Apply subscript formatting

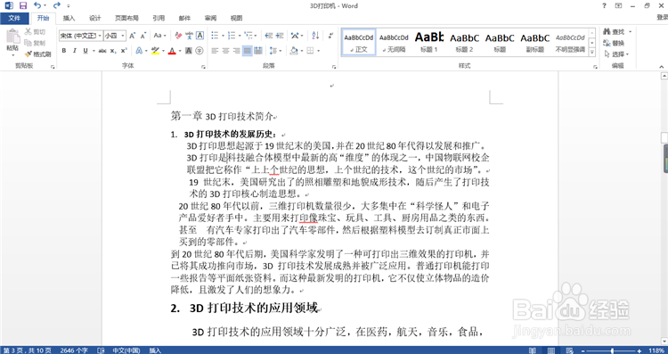pyautogui.click(x=113, y=51)
